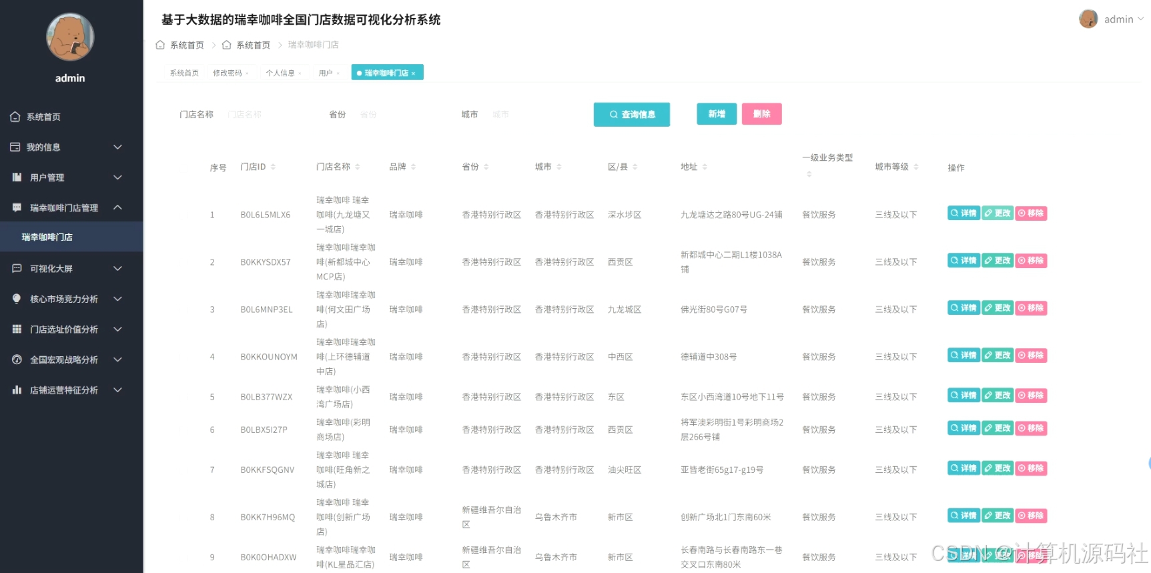
Task: Click the 全国宏观战略分析 icon
Action: (17, 360)
